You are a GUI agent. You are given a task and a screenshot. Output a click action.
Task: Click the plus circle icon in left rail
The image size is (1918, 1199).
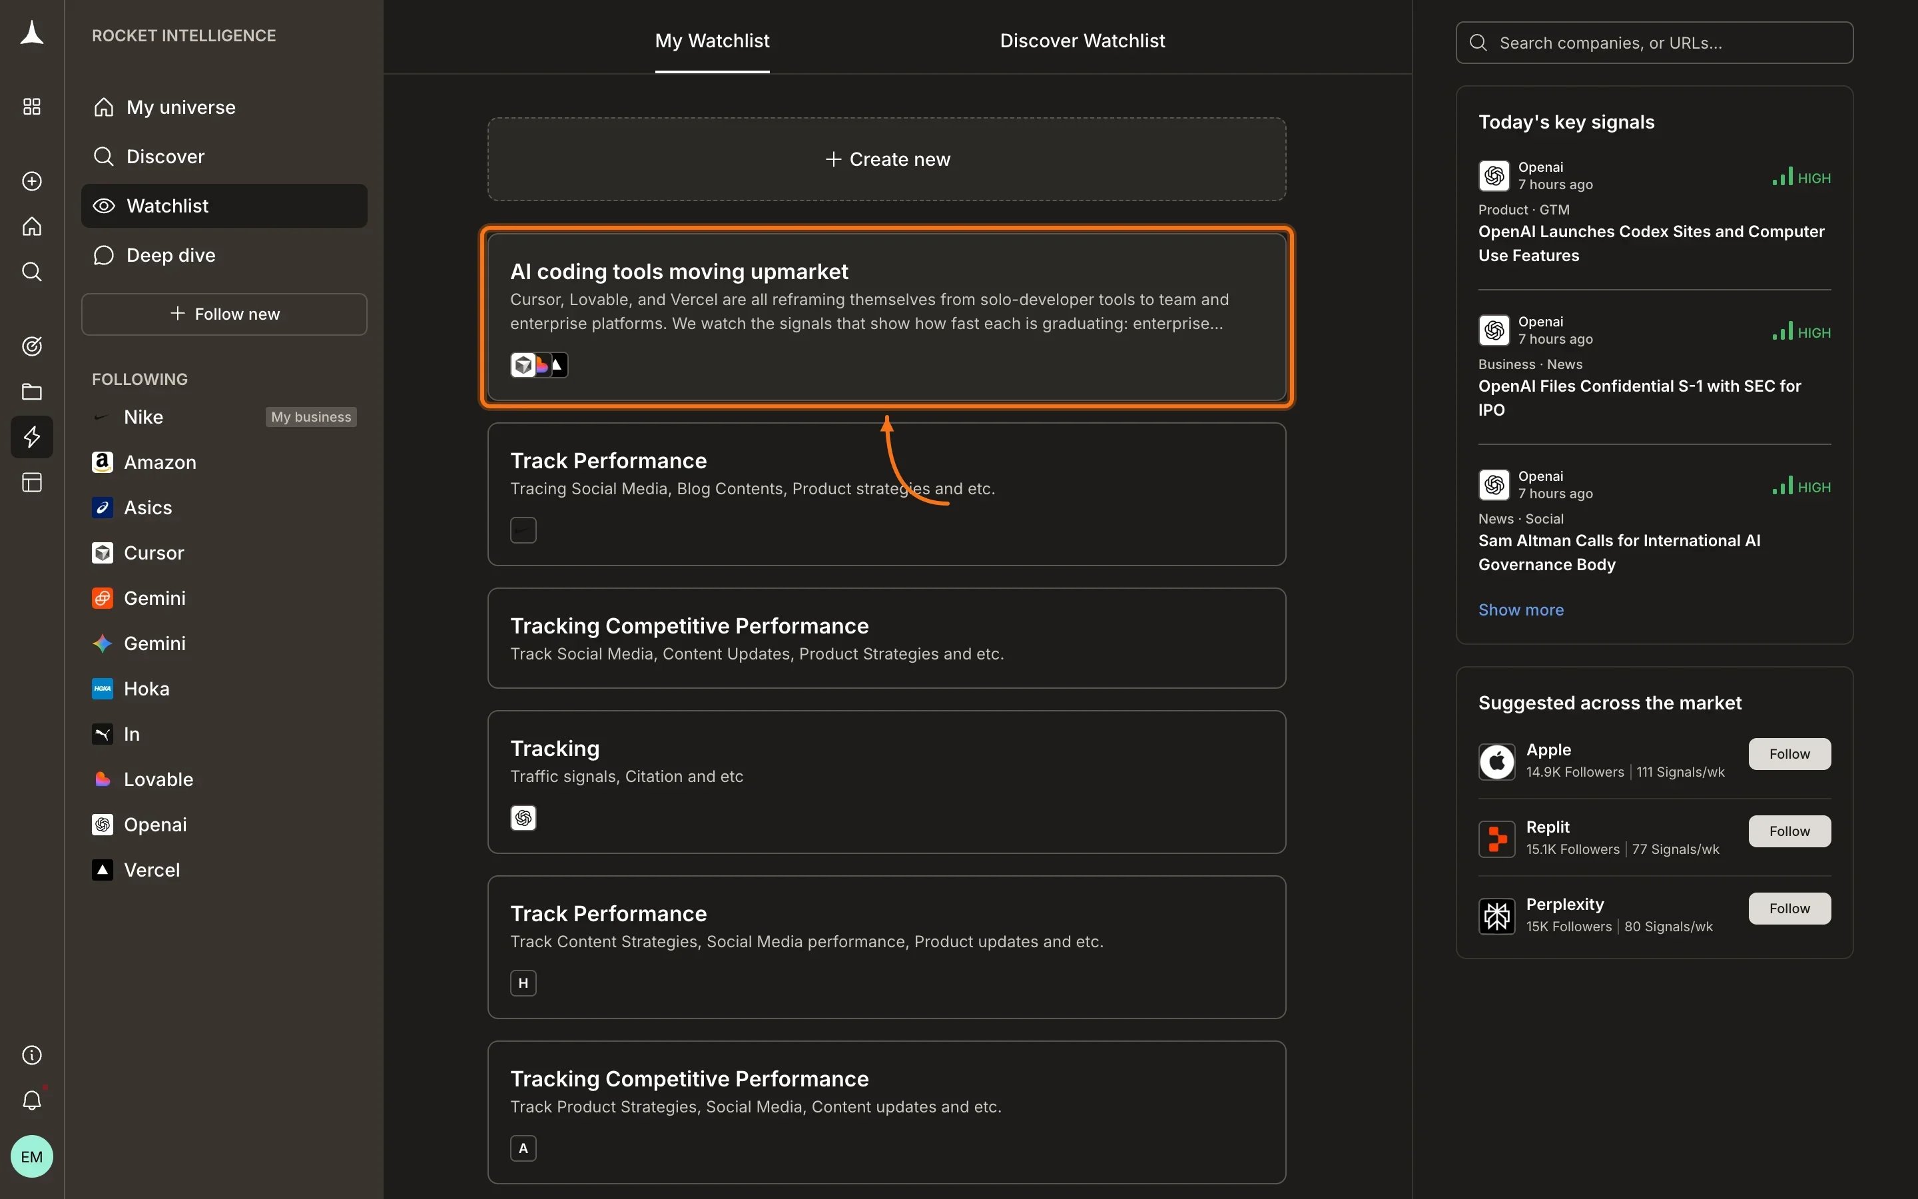coord(32,181)
